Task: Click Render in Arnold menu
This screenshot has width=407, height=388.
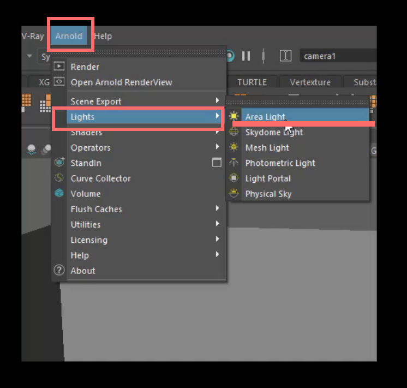Action: pyautogui.click(x=139, y=67)
